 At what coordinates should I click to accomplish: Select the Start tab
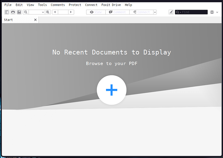(20, 20)
